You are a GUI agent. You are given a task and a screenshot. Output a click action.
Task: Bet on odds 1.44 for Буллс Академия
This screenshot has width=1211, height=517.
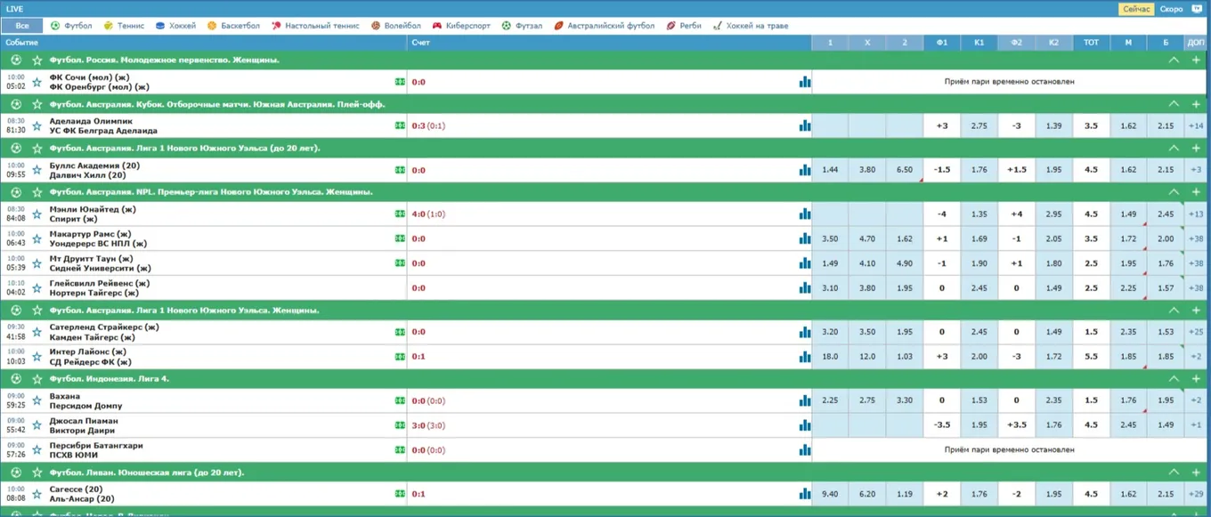830,170
